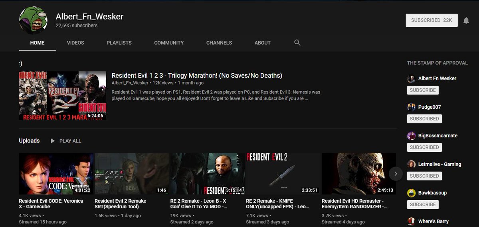Click the Letmelive - Gaming avatar
This screenshot has width=479, height=227.
pos(411,164)
